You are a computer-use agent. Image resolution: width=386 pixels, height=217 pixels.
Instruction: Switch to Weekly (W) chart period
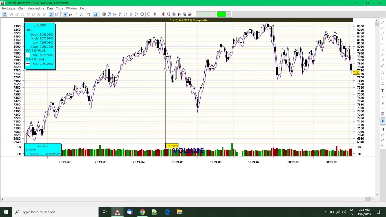56,14
